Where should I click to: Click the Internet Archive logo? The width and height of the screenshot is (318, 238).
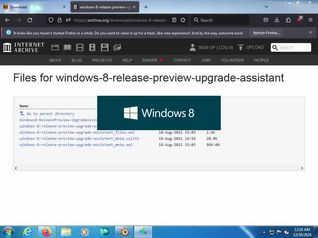[x=24, y=47]
